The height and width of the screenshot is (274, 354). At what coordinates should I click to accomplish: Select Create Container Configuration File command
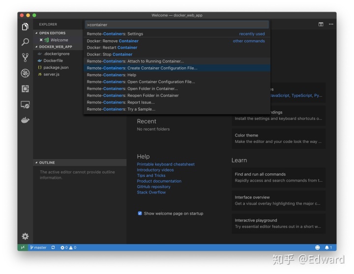(x=177, y=68)
